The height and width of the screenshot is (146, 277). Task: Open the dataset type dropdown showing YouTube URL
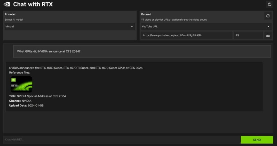206,27
